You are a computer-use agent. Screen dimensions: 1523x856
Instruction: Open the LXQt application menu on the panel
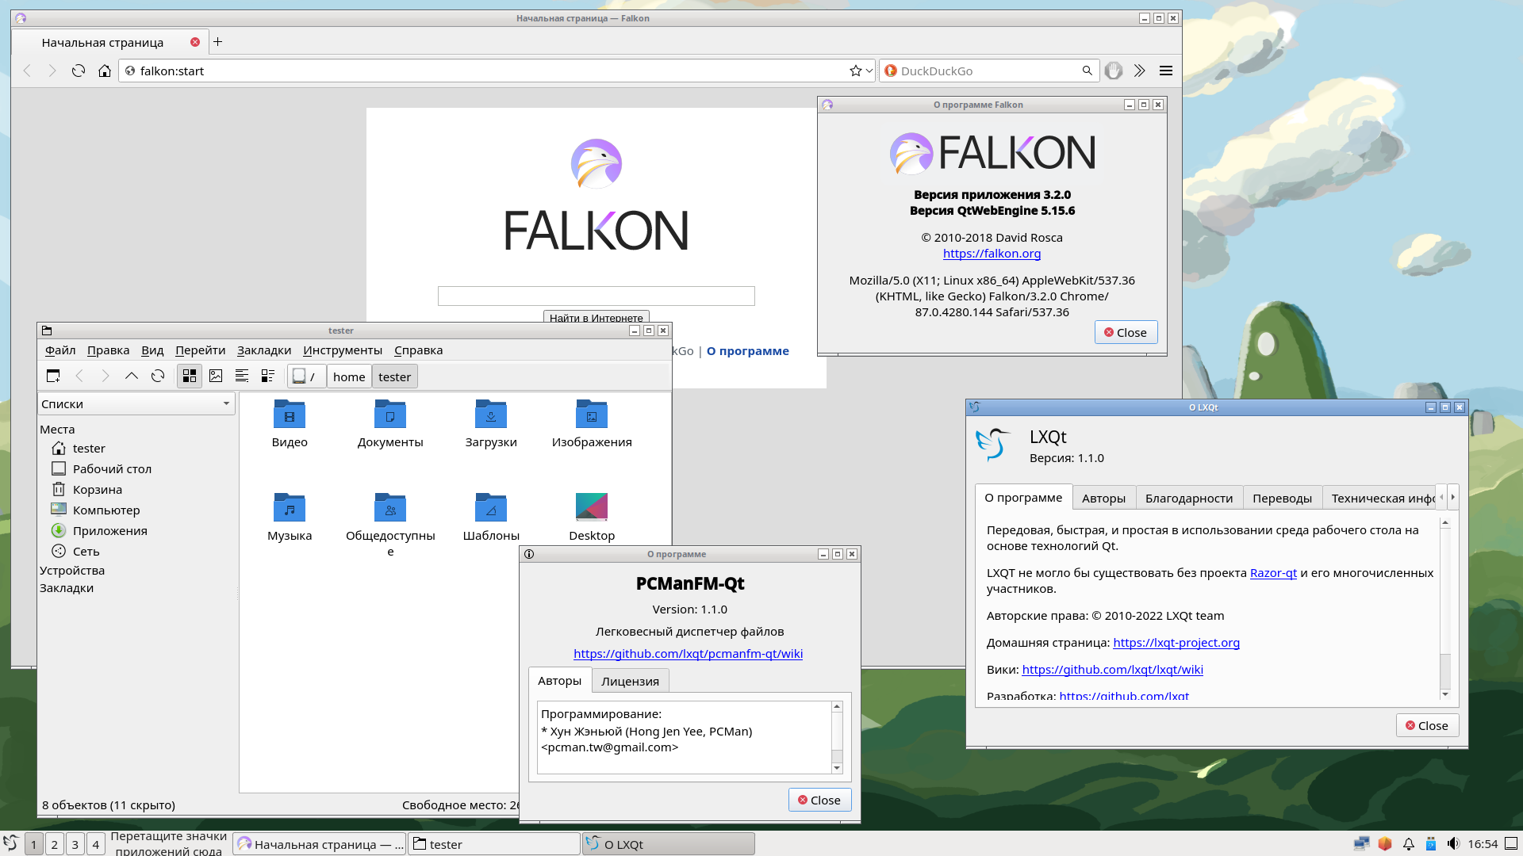coord(10,843)
